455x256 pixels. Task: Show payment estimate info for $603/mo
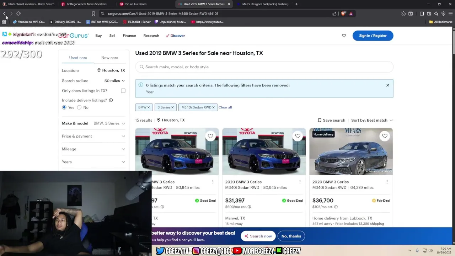(249, 207)
